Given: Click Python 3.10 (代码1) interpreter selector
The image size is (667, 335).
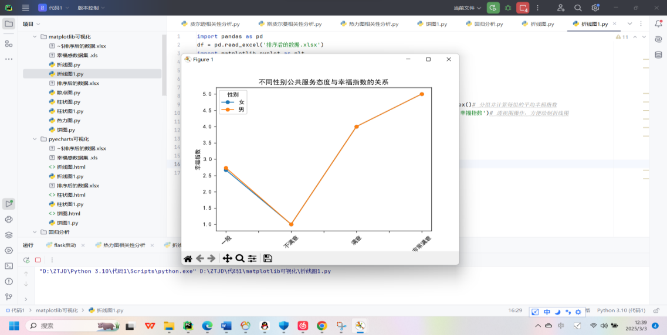Looking at the screenshot, I should 621,310.
